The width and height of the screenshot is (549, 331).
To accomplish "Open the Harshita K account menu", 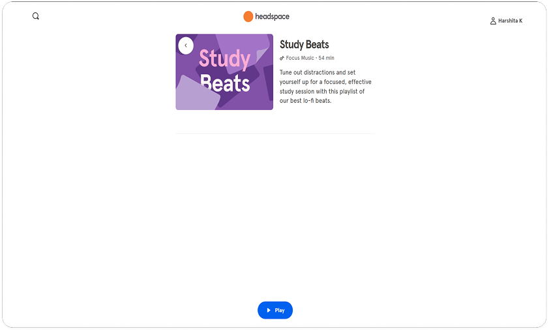I will pos(510,21).
